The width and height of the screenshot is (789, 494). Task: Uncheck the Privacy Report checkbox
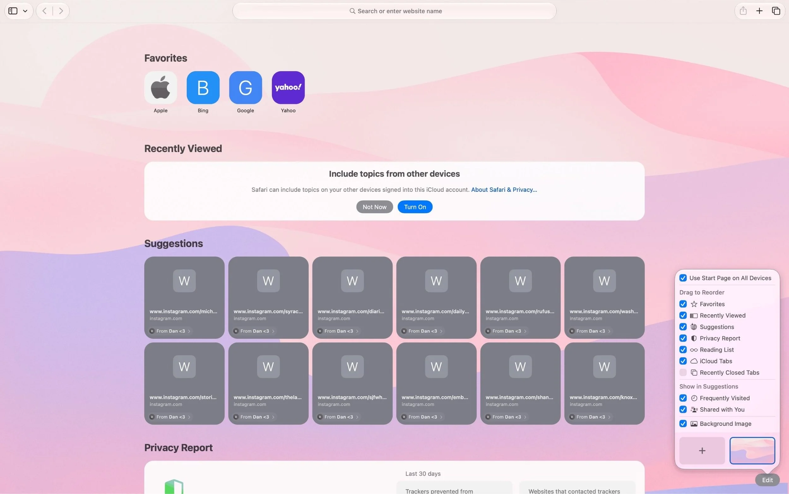coord(683,338)
